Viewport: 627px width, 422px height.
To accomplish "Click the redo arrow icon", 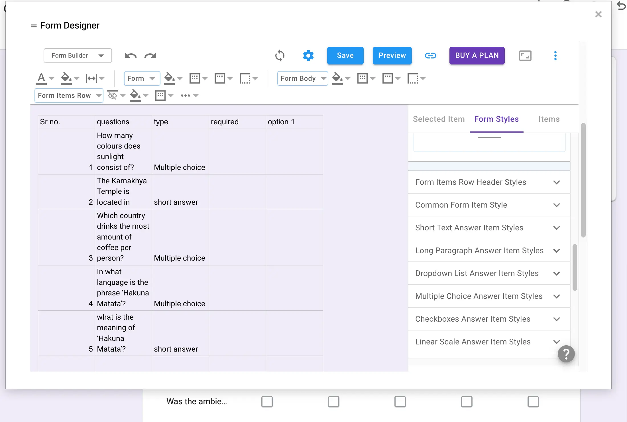I will pos(151,56).
